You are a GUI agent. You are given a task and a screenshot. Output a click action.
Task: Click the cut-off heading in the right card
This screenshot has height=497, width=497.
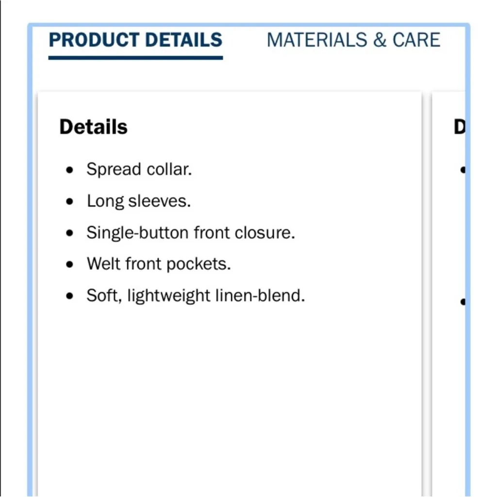click(459, 127)
